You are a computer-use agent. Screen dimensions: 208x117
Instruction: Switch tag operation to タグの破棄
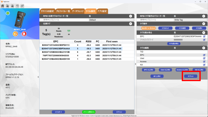[182, 28]
